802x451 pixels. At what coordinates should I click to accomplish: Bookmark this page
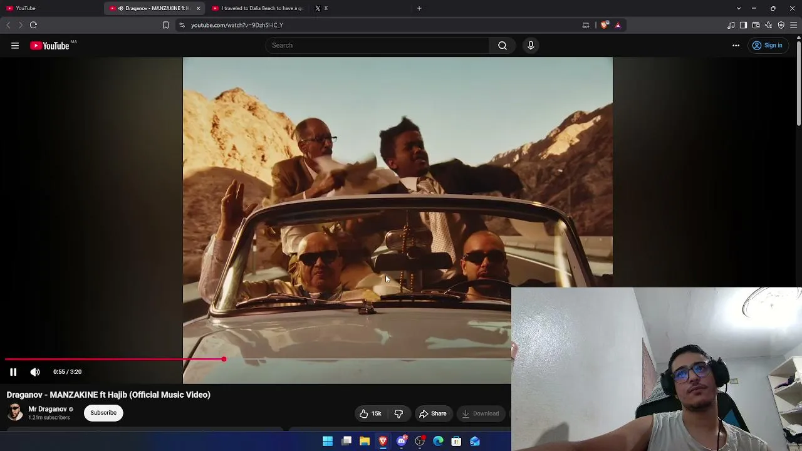[x=165, y=25]
